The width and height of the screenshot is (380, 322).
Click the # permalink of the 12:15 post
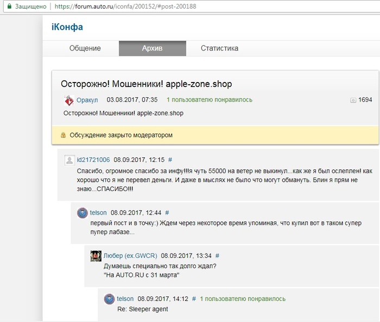pyautogui.click(x=170, y=160)
